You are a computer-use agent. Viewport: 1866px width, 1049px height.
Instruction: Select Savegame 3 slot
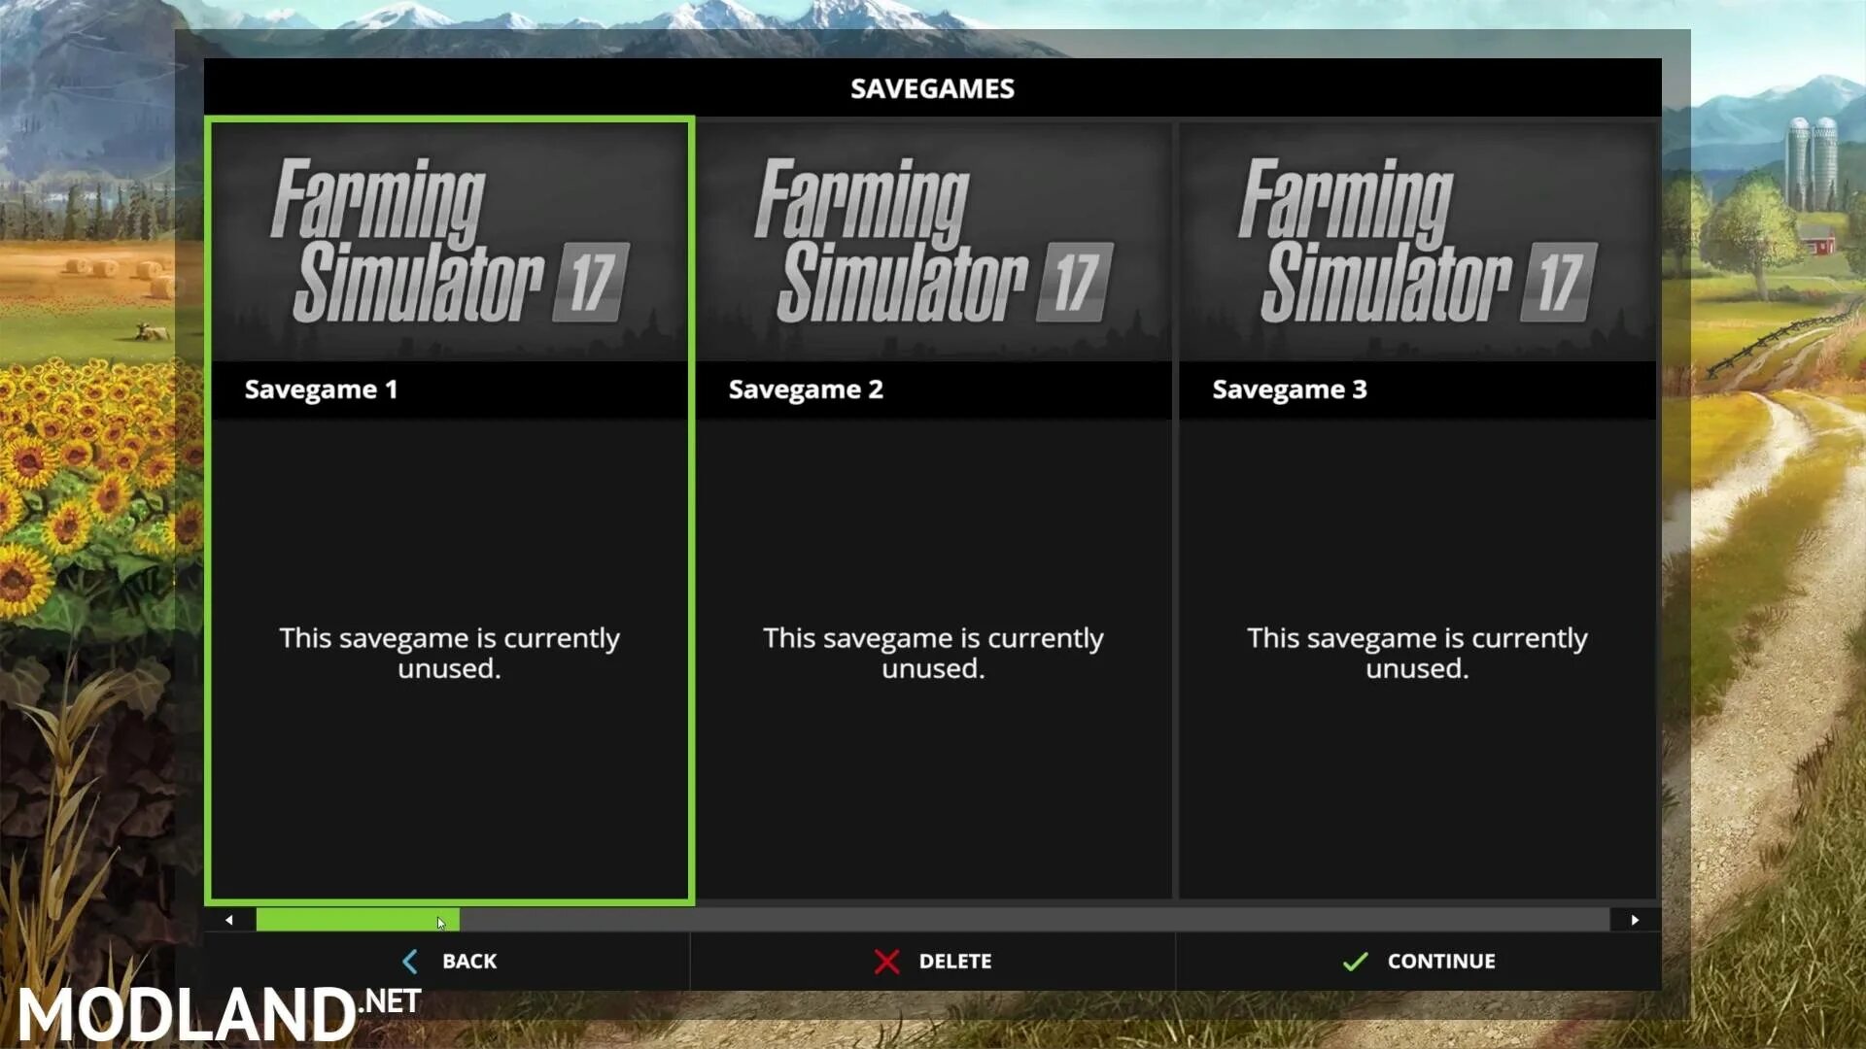[1417, 510]
